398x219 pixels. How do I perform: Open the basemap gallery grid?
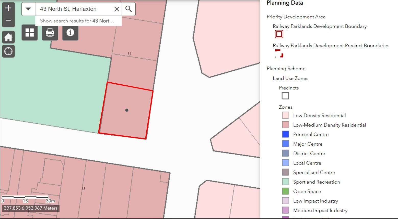pyautogui.click(x=30, y=33)
